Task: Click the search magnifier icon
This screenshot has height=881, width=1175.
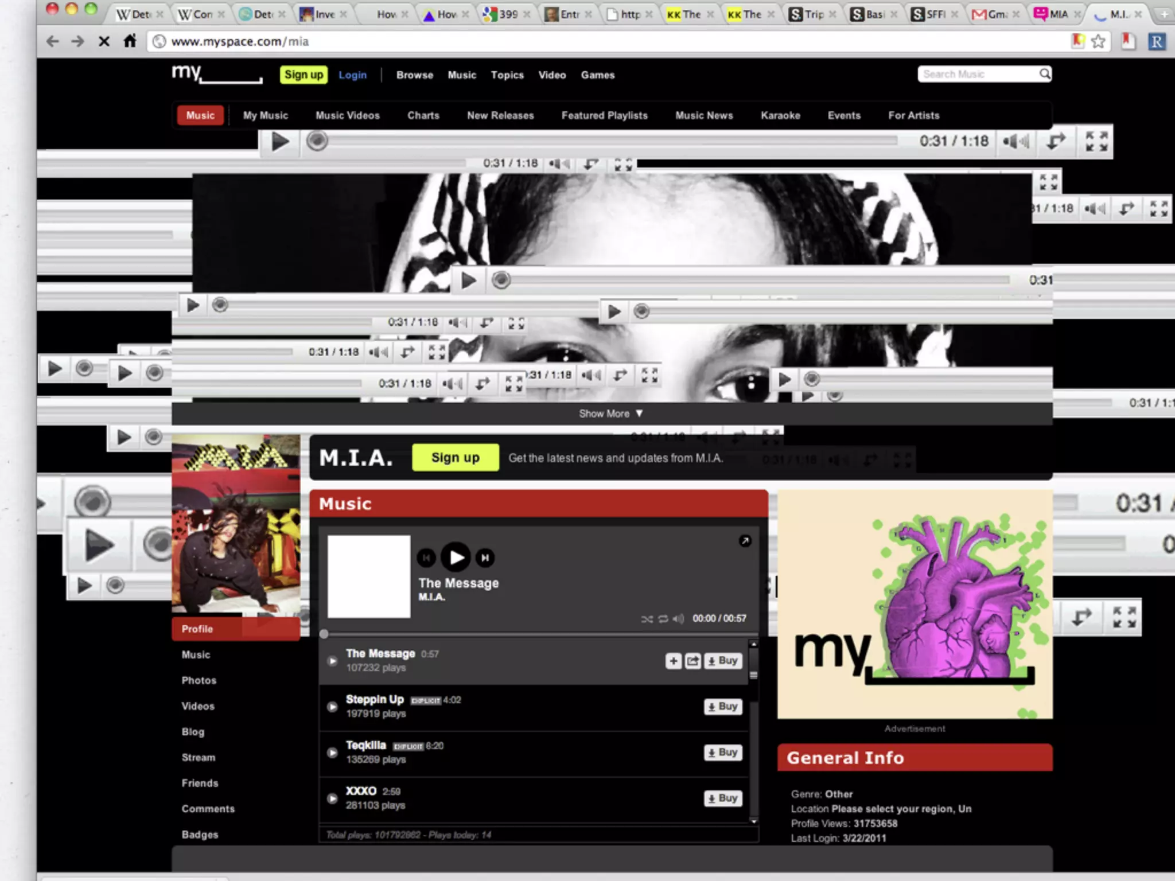Action: (1044, 74)
